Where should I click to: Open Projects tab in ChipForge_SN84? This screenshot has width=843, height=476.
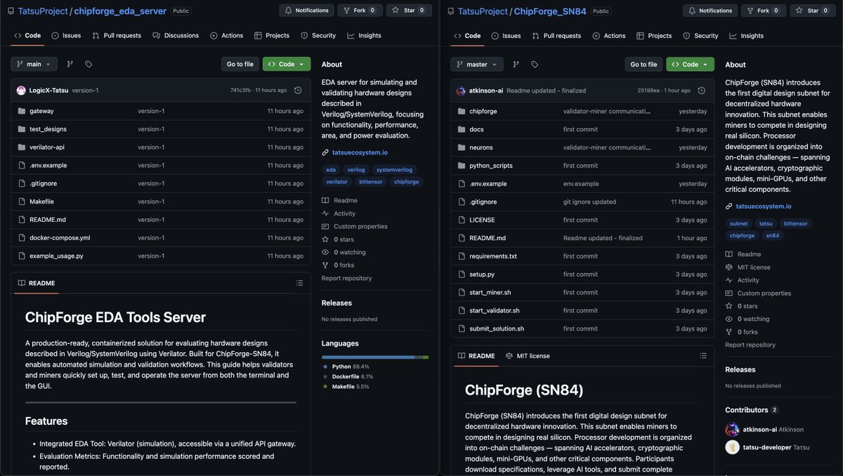(x=654, y=36)
